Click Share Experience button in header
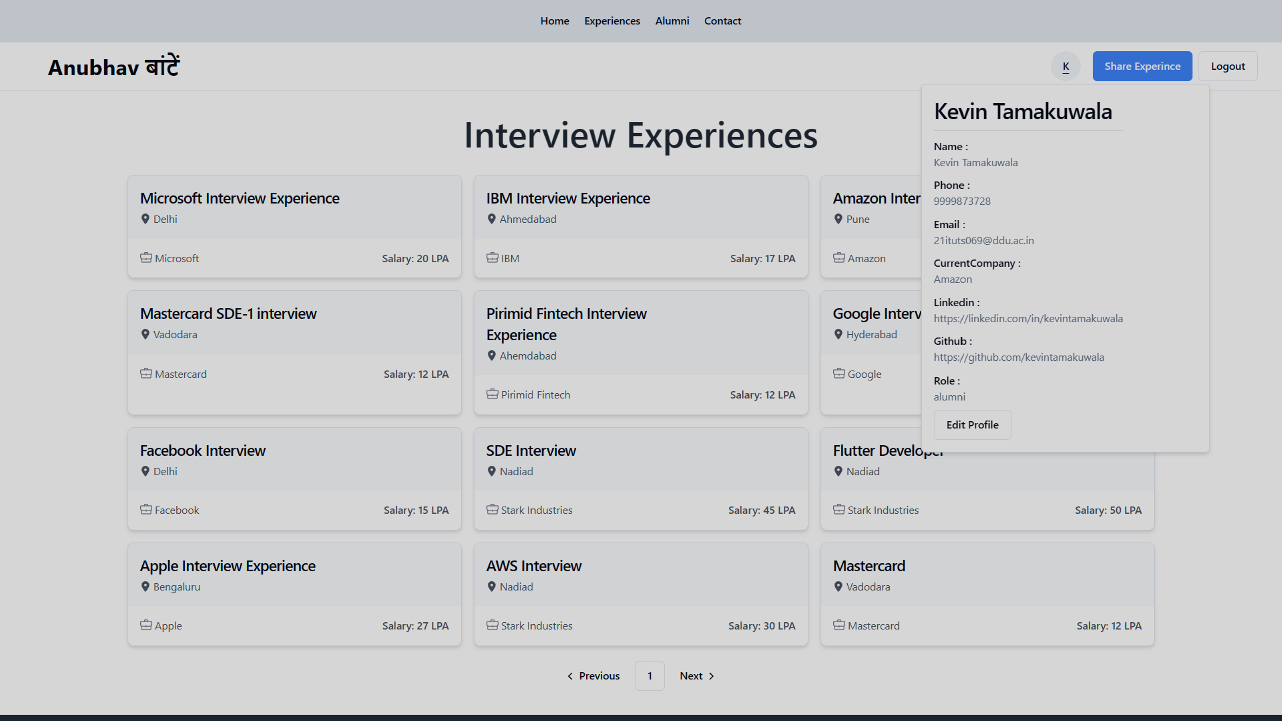Image resolution: width=1282 pixels, height=721 pixels. 1142,65
